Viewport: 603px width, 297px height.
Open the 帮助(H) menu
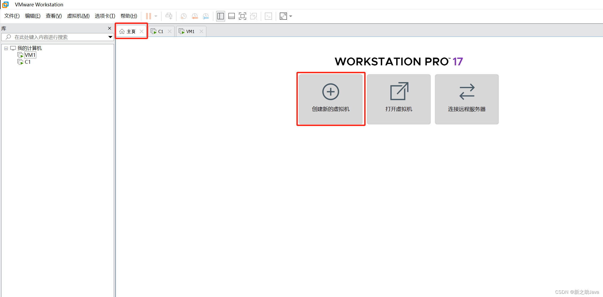[x=129, y=16]
